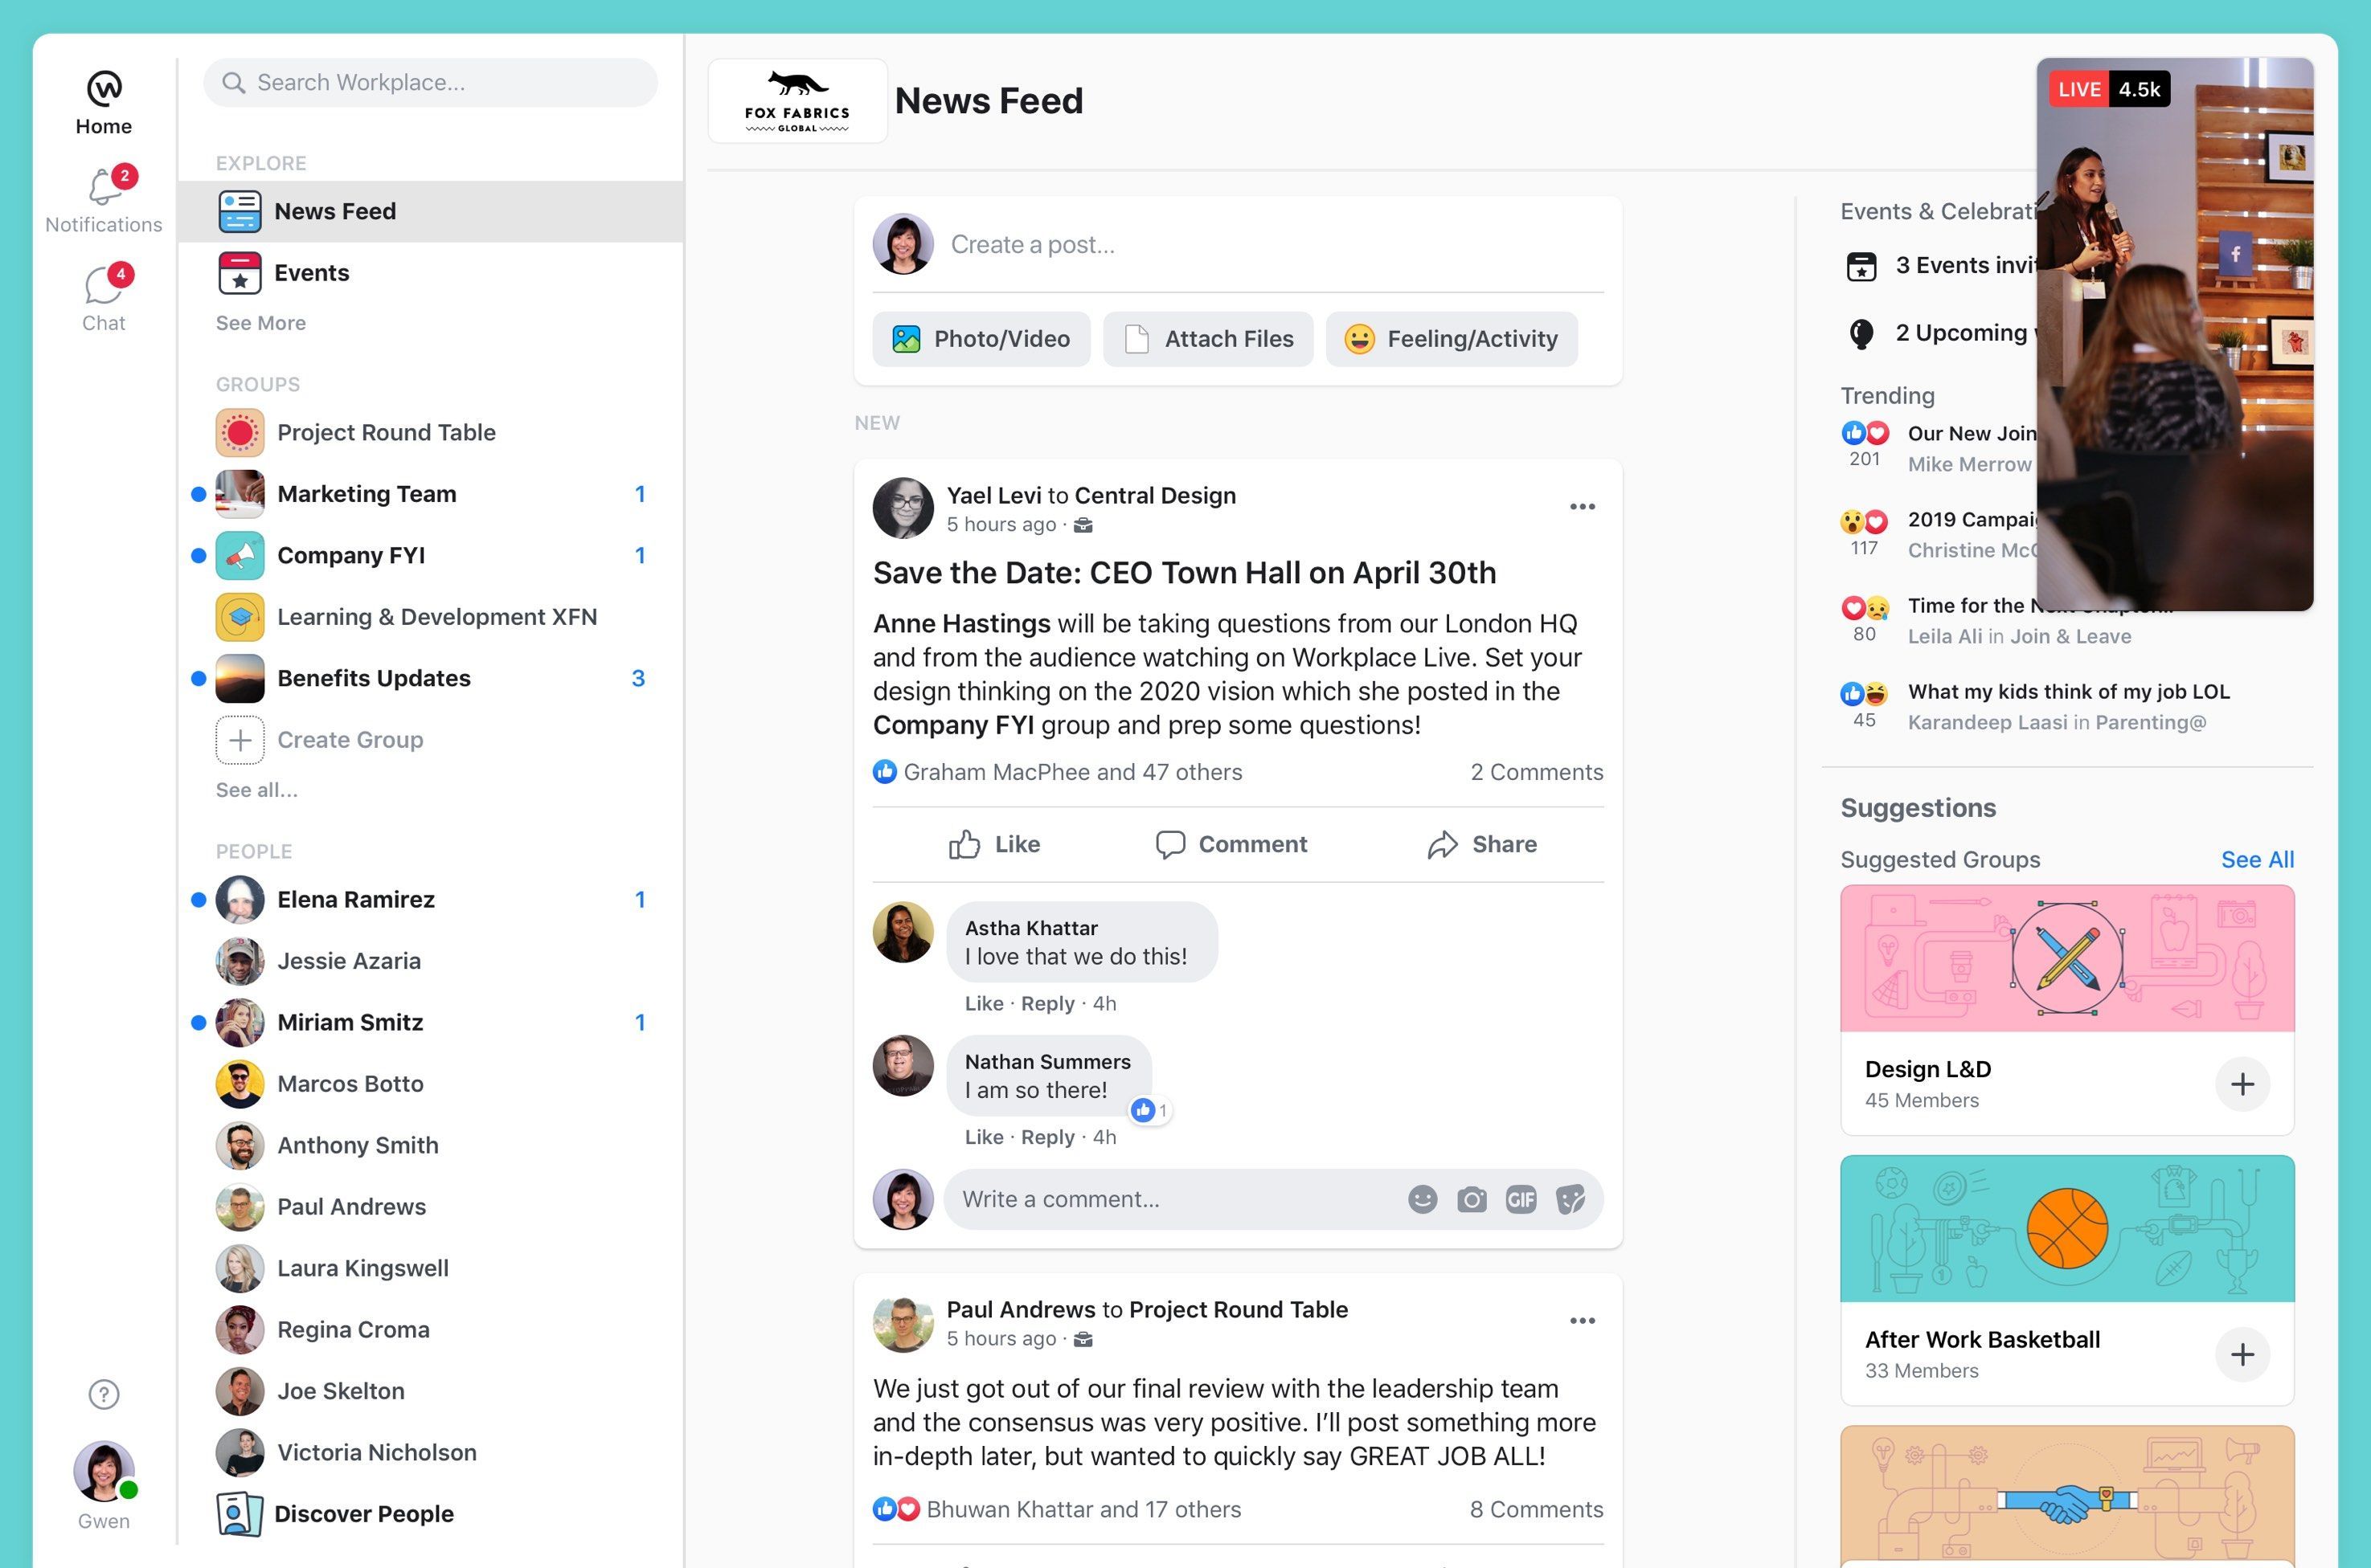Image resolution: width=2371 pixels, height=1568 pixels.
Task: Open Learning & Development XFN group
Action: click(x=431, y=617)
